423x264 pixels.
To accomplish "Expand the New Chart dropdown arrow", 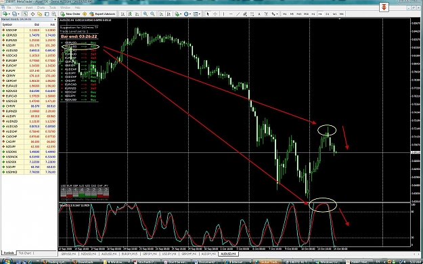I will click(x=9, y=14).
